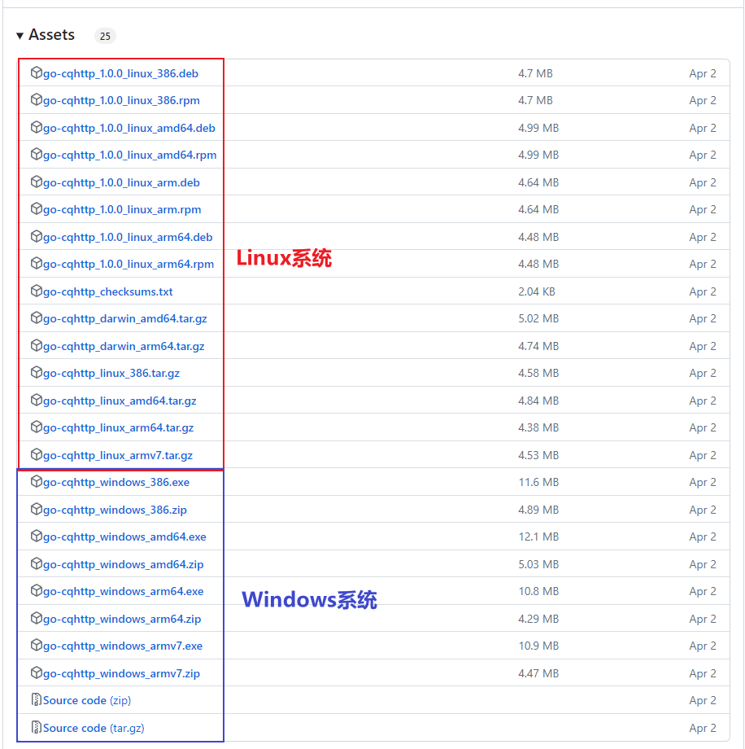The height and width of the screenshot is (749, 745).
Task: Click package icon beside go-cqhttp_1.0.0_linux_386.deb
Action: point(37,72)
